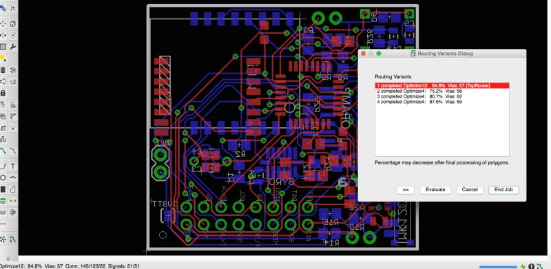This screenshot has width=551, height=269.
Task: Click the blue progress bar in status bar
Action: pyautogui.click(x=499, y=267)
